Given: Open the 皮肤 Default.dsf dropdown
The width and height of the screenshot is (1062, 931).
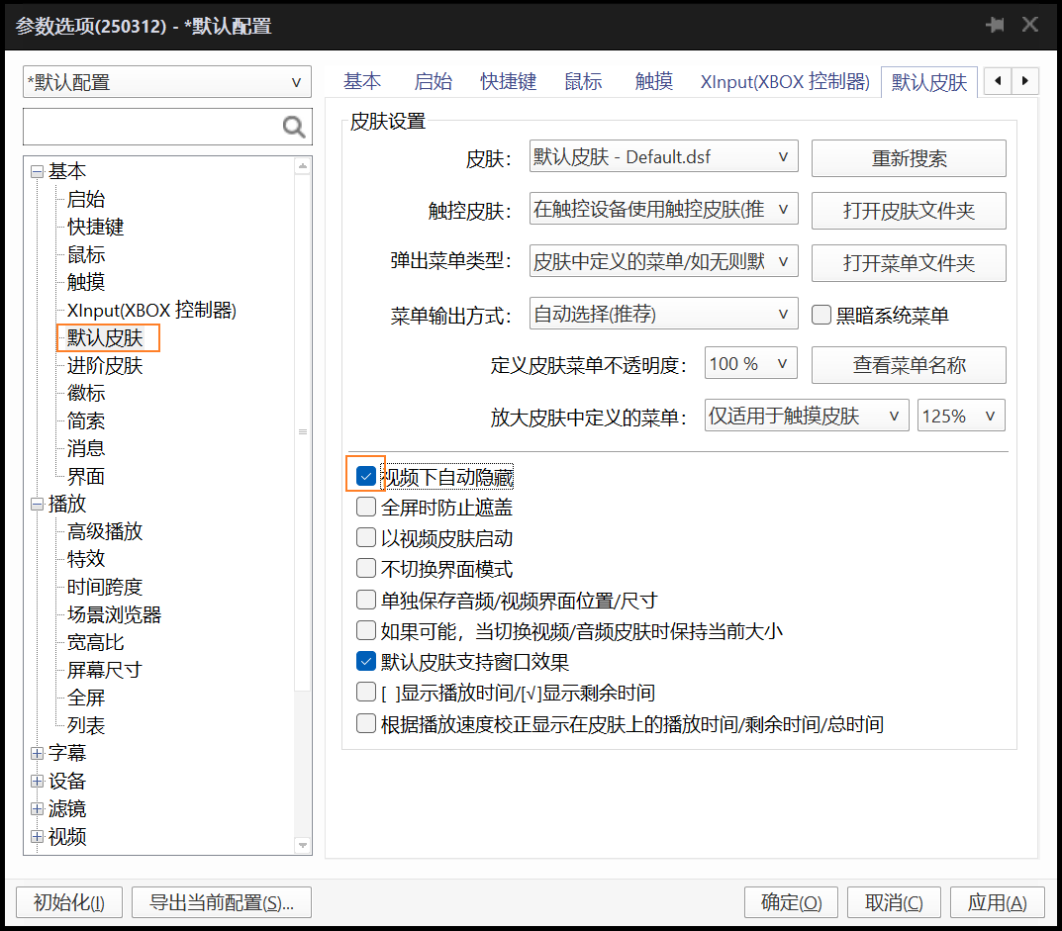Looking at the screenshot, I should (664, 157).
